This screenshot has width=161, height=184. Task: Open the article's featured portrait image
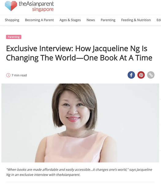click(80, 123)
